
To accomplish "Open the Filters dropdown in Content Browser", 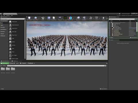I will pos(4,66).
